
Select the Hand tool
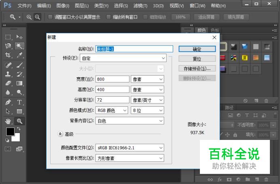[x=8, y=121]
